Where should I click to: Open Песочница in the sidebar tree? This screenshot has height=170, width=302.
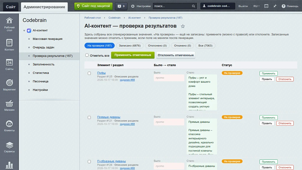point(40,81)
